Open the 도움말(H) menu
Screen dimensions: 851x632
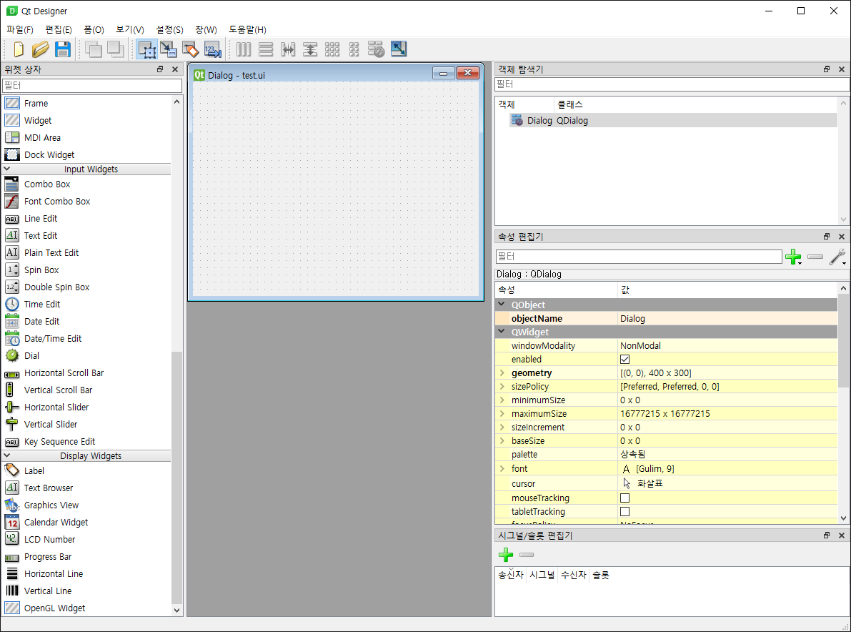pos(247,30)
